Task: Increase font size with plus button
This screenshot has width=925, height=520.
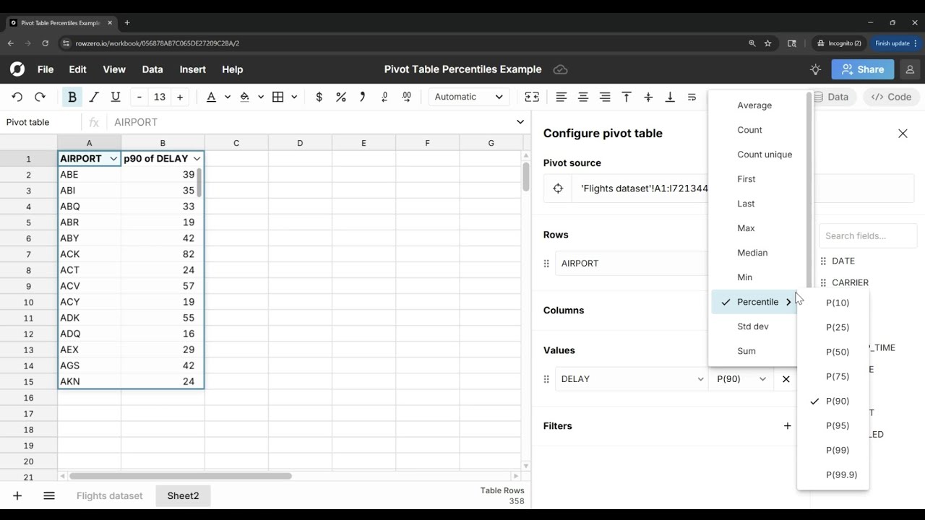Action: coord(180,97)
